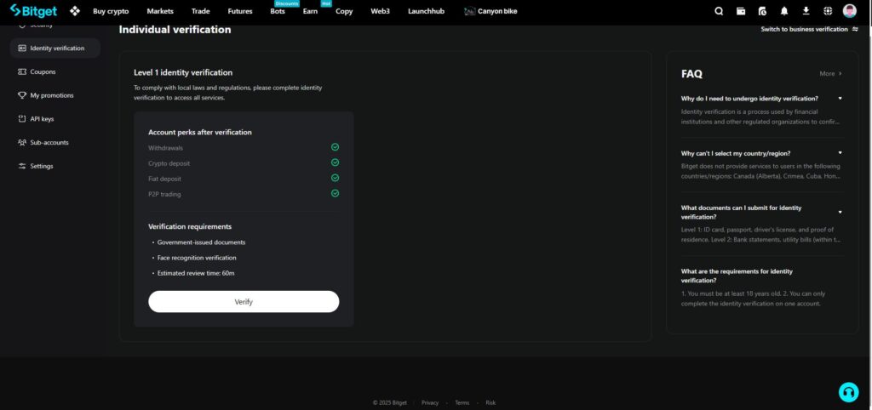This screenshot has width=872, height=410.
Task: Select API keys label in the sidebar
Action: pos(42,119)
